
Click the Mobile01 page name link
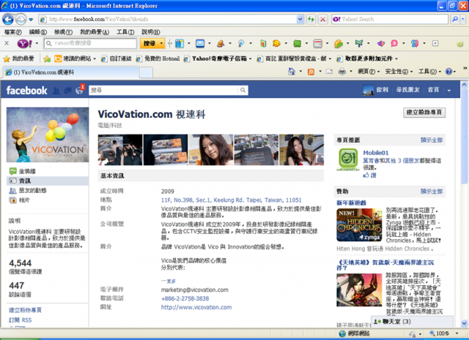[376, 153]
